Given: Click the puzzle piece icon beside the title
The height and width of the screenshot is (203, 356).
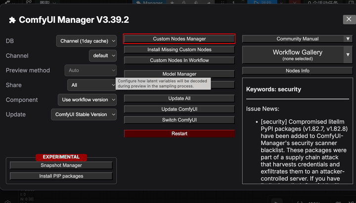Looking at the screenshot, I should coord(12,20).
